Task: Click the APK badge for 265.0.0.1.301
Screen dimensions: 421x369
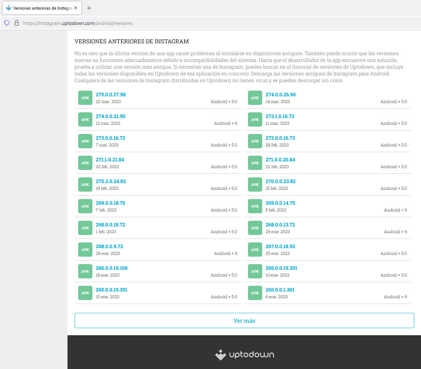Action: (255, 293)
